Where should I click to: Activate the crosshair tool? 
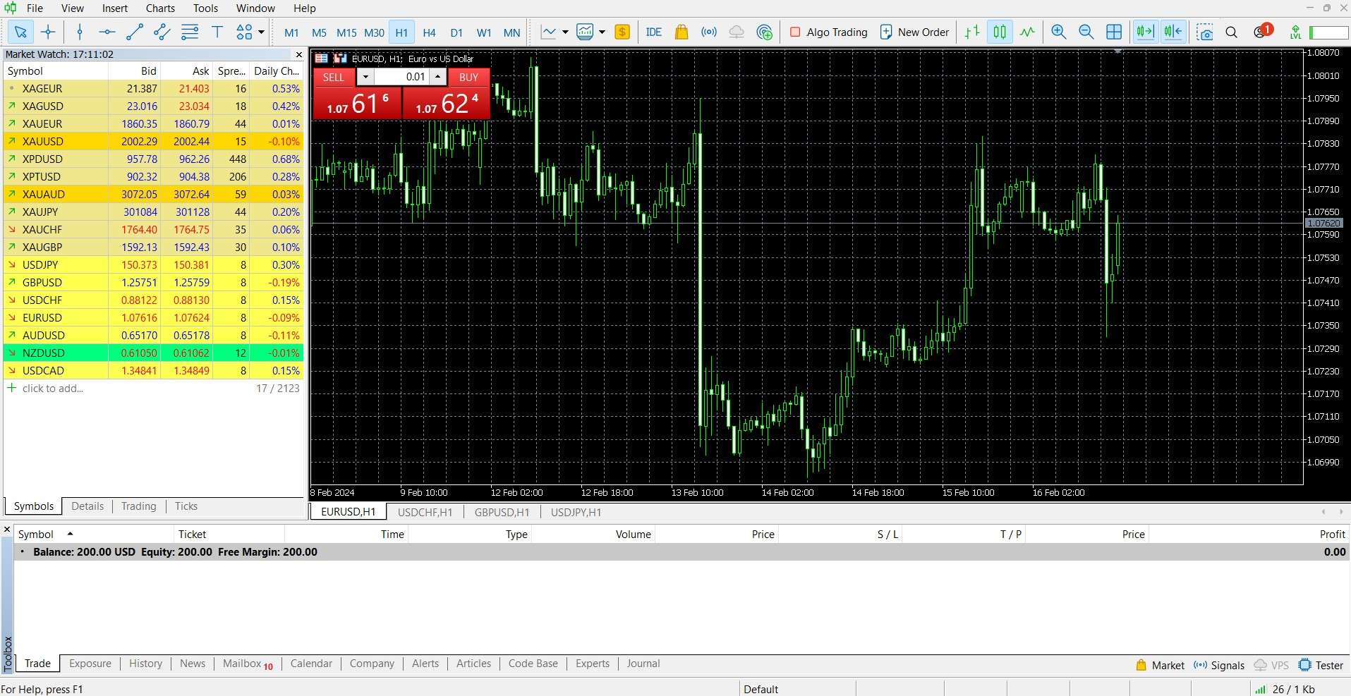[48, 32]
